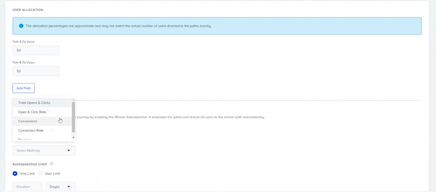The image size is (436, 193).
Task: Click the Add Path button
Action: 24,88
